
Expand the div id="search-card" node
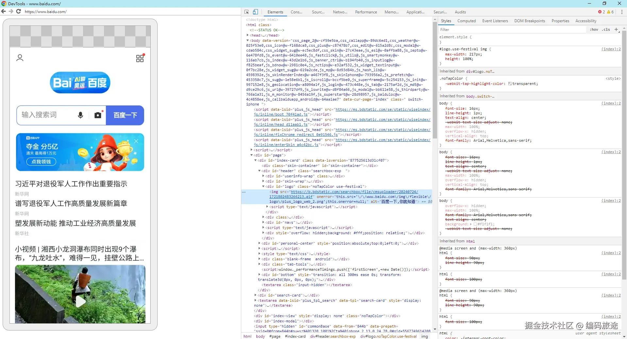[255, 295]
